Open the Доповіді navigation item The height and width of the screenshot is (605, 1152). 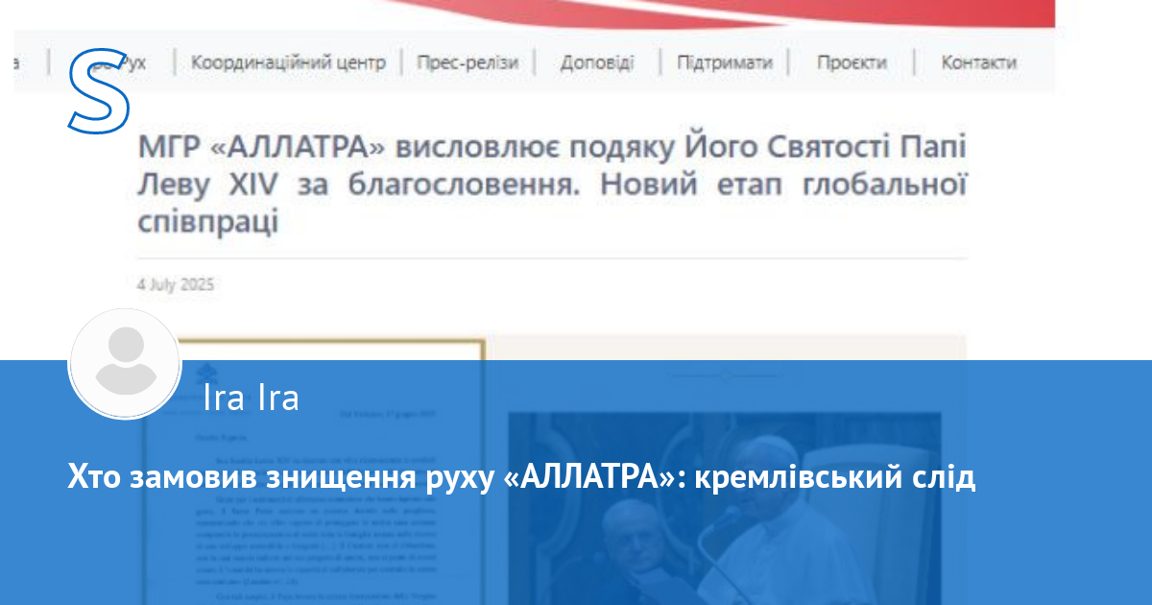pos(596,62)
